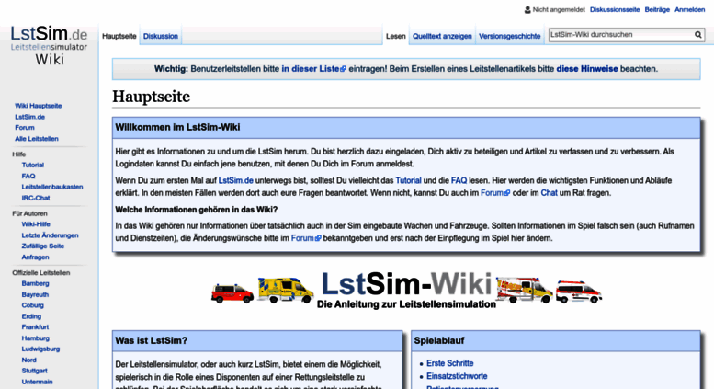Open Wiki-Hilfe in sidebar
The width and height of the screenshot is (714, 389).
(x=36, y=224)
